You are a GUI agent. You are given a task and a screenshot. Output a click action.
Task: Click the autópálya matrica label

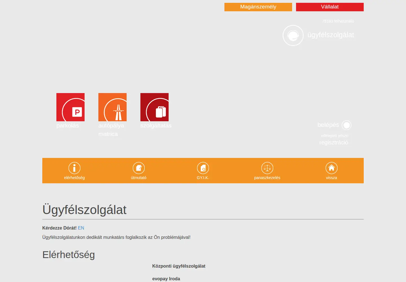pos(111,130)
